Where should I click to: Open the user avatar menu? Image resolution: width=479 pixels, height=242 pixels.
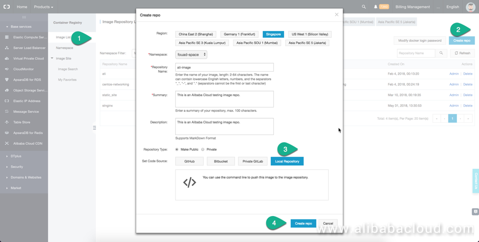[x=471, y=7]
